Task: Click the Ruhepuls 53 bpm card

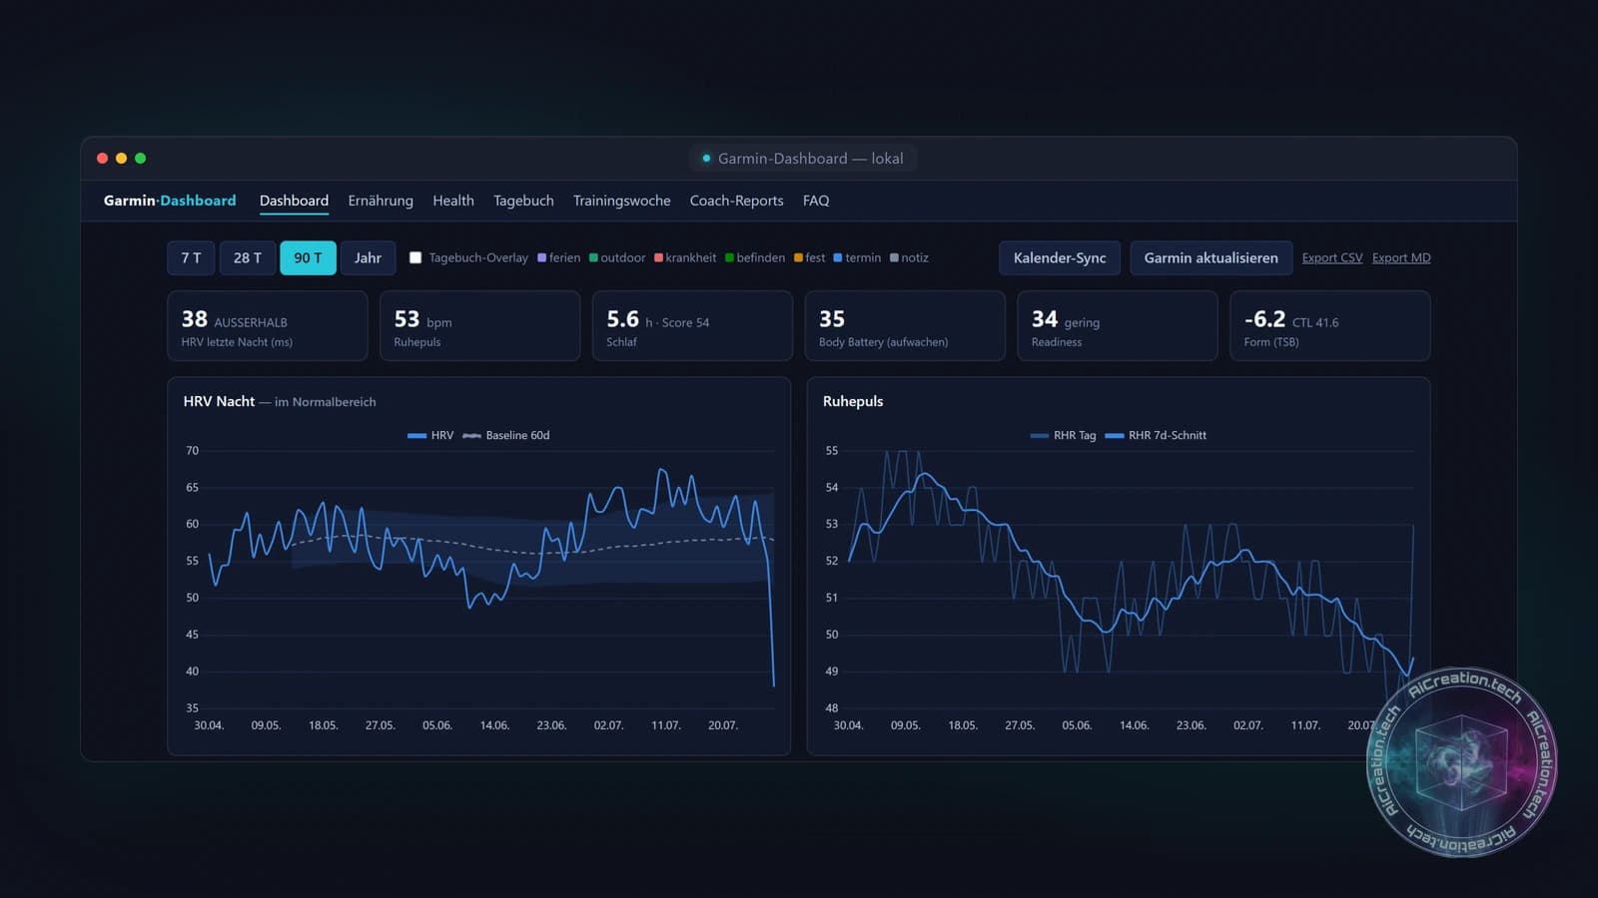Action: click(479, 326)
